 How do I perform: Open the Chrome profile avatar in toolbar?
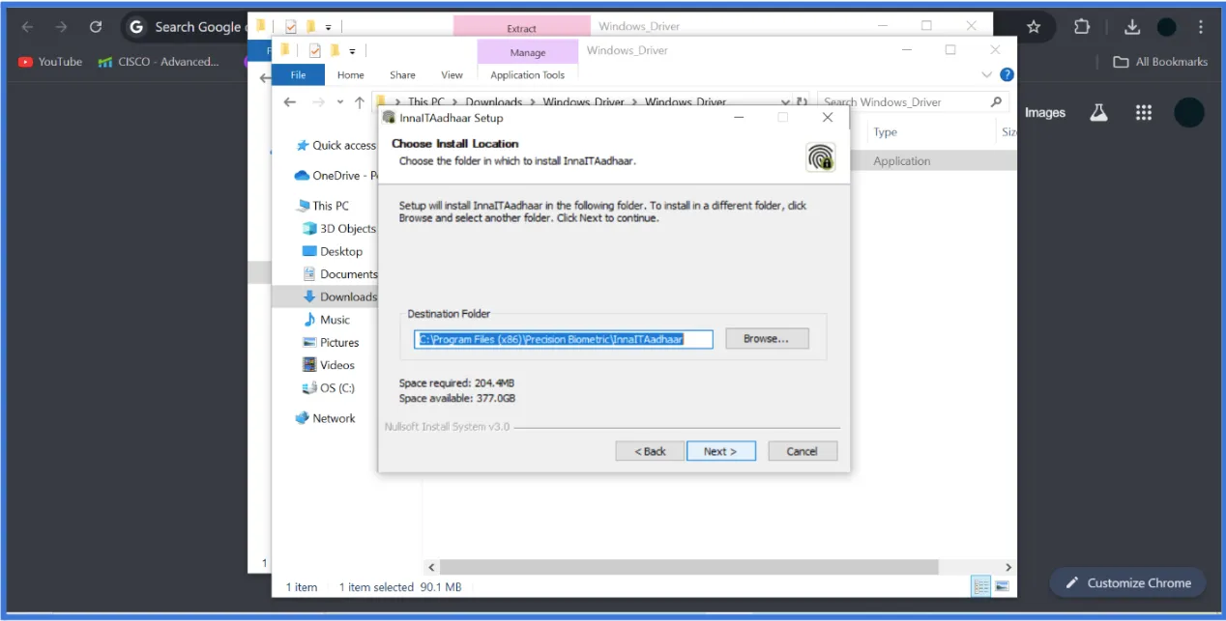[x=1167, y=27]
